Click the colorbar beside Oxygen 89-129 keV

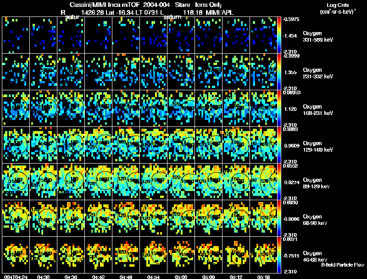tap(279, 182)
